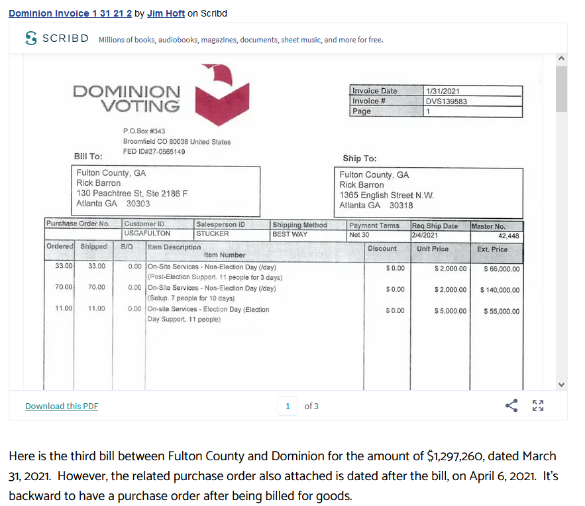This screenshot has width=585, height=506.
Task: Click the "Ext. Price" column header
Action: click(x=492, y=249)
